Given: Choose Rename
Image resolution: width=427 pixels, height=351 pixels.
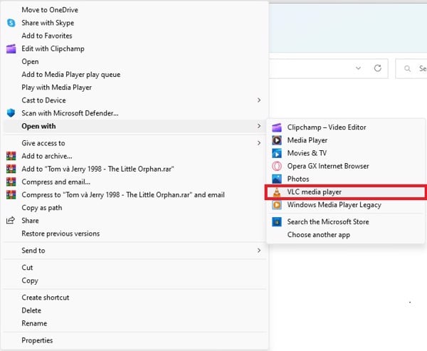Looking at the screenshot, I should (34, 323).
